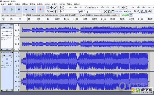
Task: Click the recording meter microphone icon
Action: tap(61, 7)
